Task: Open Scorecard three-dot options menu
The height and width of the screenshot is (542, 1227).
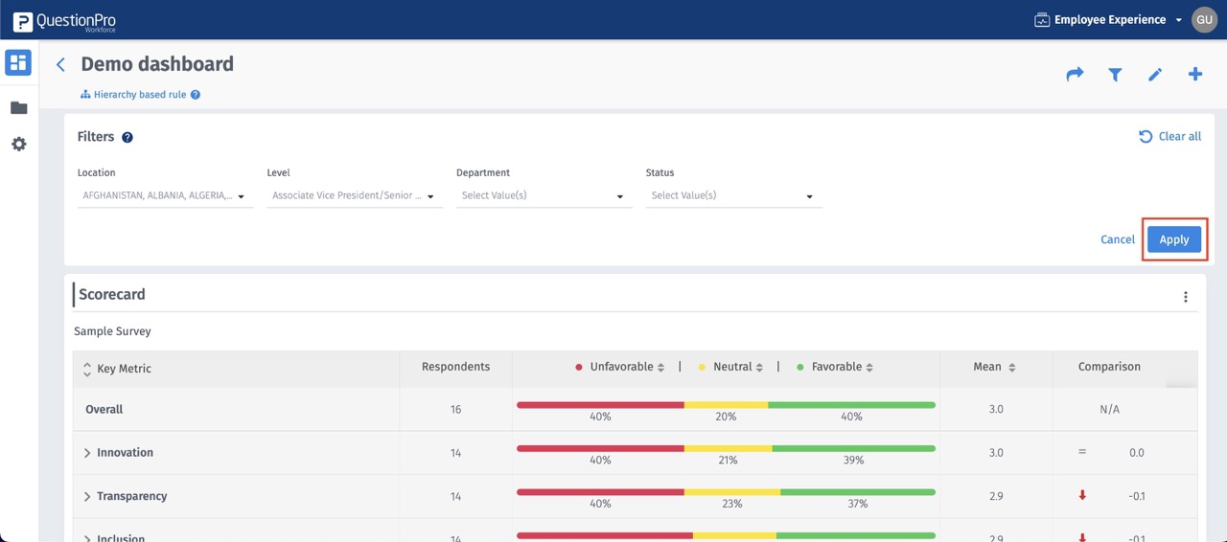Action: (1186, 297)
